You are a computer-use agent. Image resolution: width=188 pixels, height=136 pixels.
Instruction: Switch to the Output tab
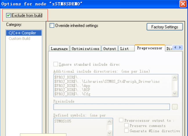[x=110, y=49]
